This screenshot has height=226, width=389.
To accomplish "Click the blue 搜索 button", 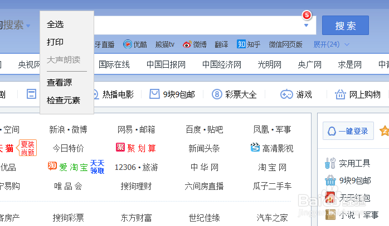I will point(346,25).
